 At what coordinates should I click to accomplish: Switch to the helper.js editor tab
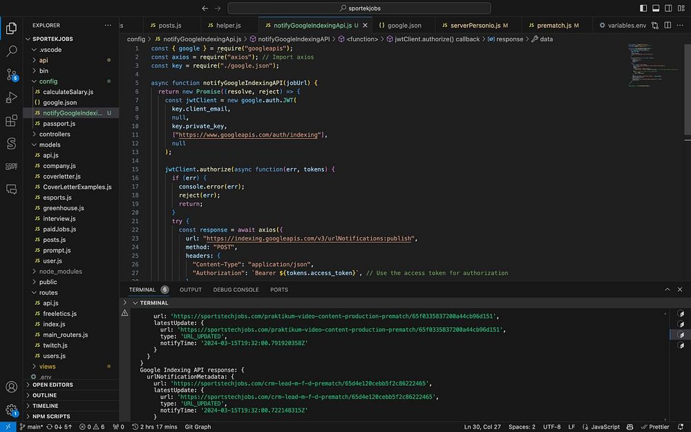pyautogui.click(x=223, y=26)
